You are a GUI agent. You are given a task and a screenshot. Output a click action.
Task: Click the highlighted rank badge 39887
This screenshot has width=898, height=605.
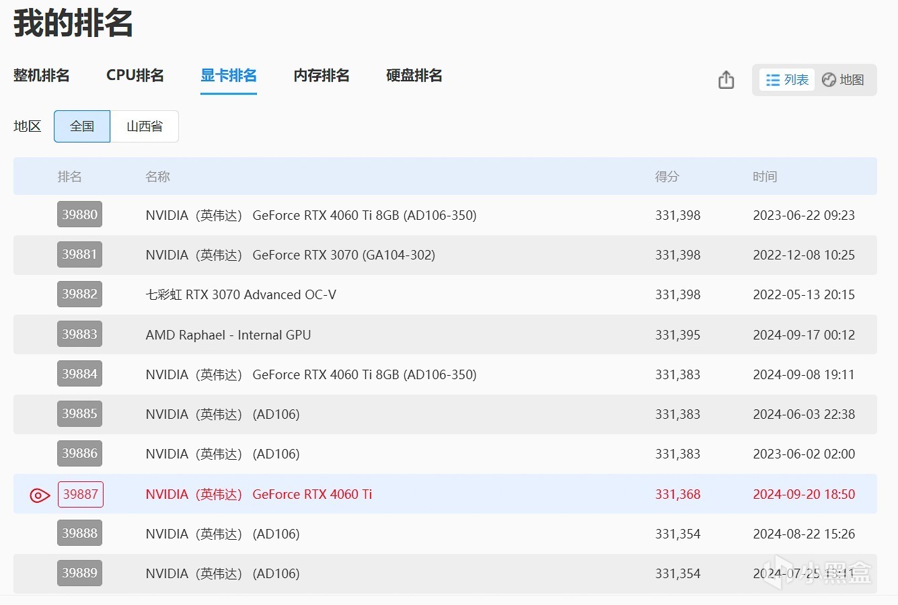[x=81, y=495]
